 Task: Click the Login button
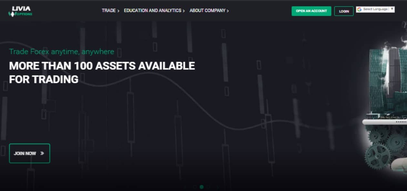click(344, 11)
